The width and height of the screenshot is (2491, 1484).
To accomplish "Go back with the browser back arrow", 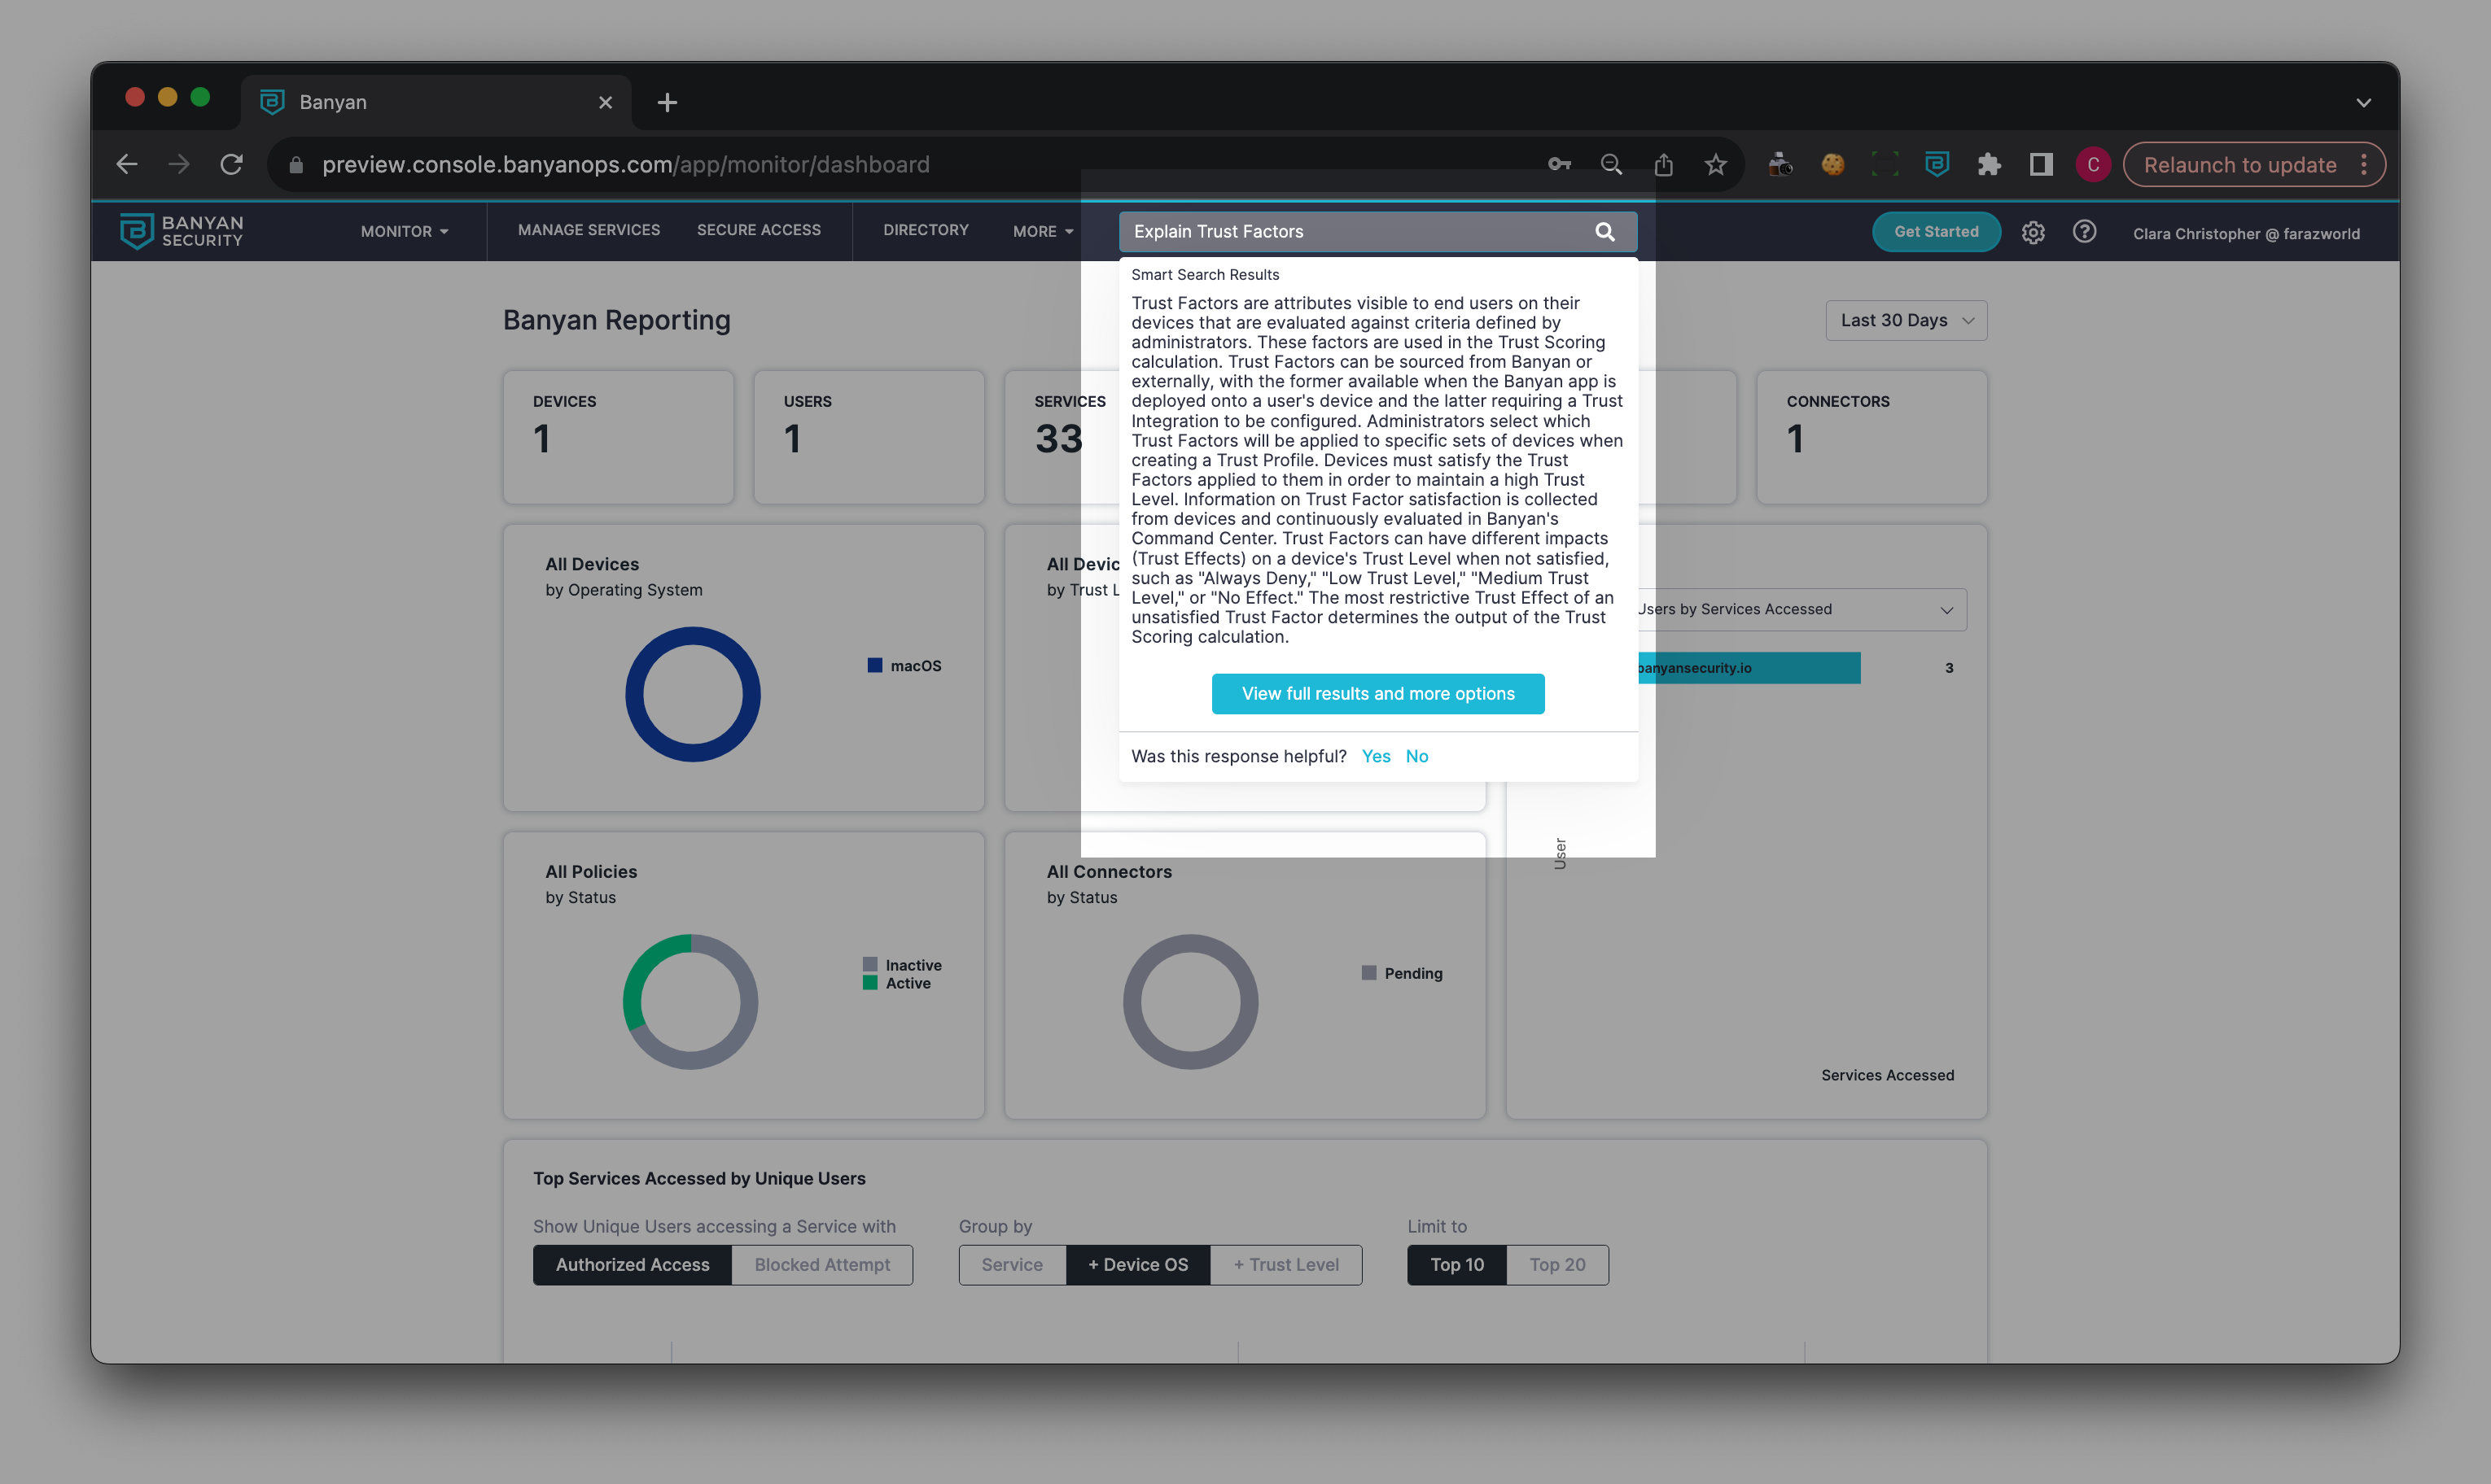I will pyautogui.click(x=126, y=165).
